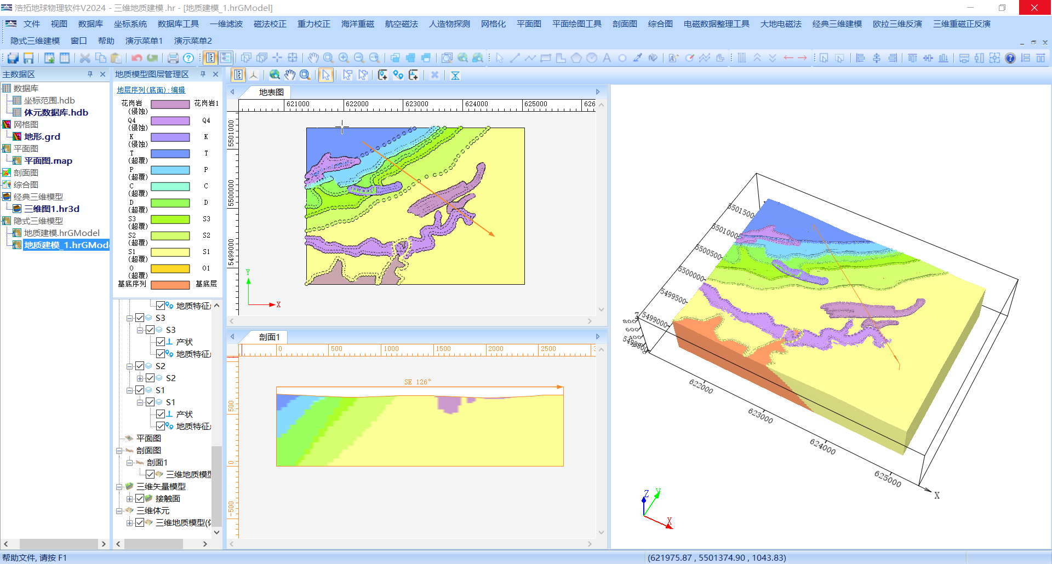Toggle the 产状 checkbox under S3
Screen dimensions: 1052x564
161,342
